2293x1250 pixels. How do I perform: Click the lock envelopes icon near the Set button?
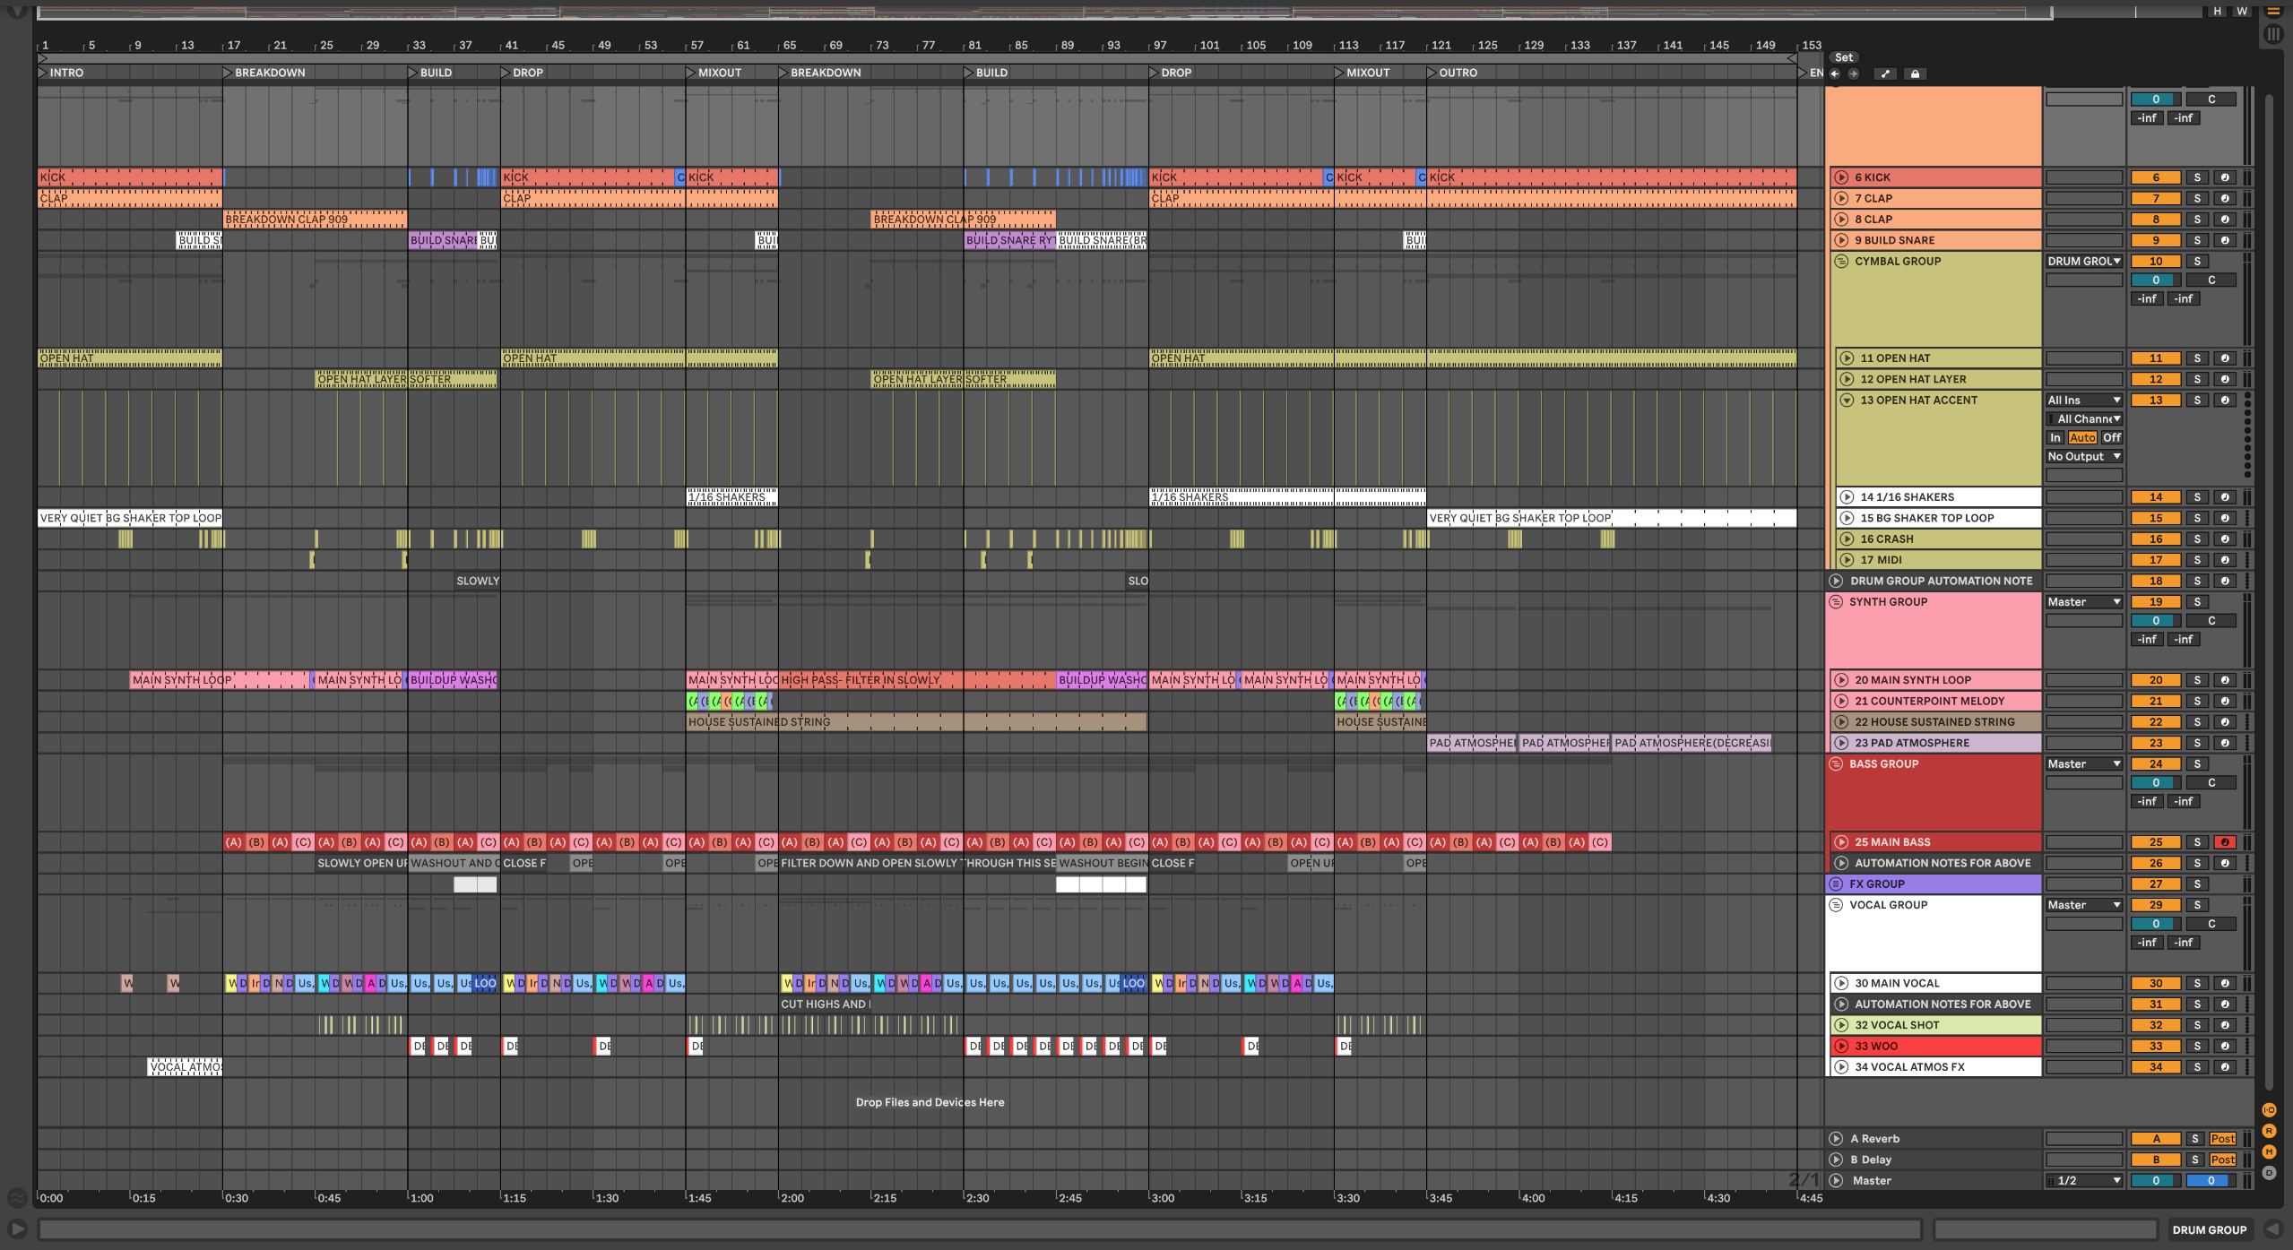(1916, 73)
